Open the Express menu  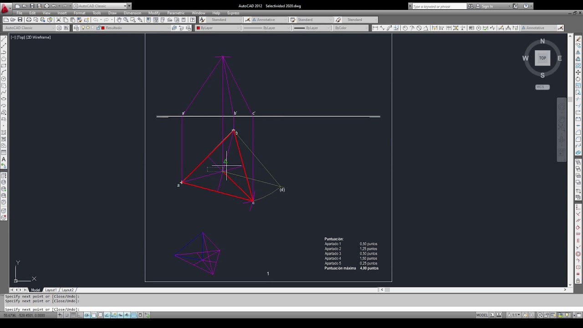pyautogui.click(x=233, y=13)
